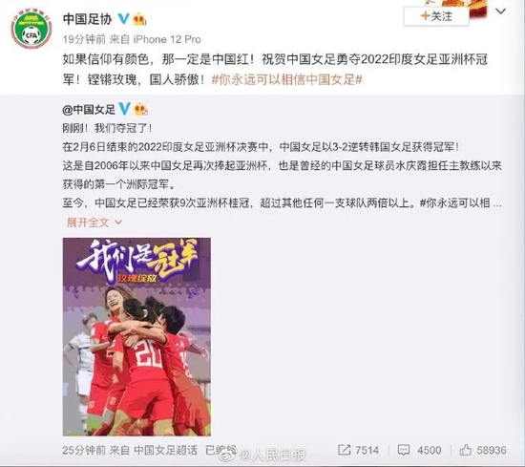Open the 中国足协 CFA avatar logo

(31, 29)
